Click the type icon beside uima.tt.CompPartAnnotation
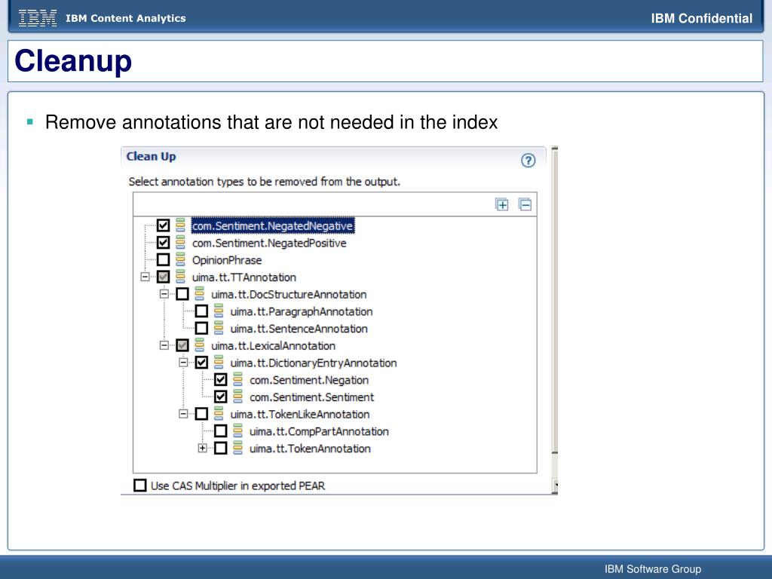Image resolution: width=772 pixels, height=579 pixels. [237, 431]
